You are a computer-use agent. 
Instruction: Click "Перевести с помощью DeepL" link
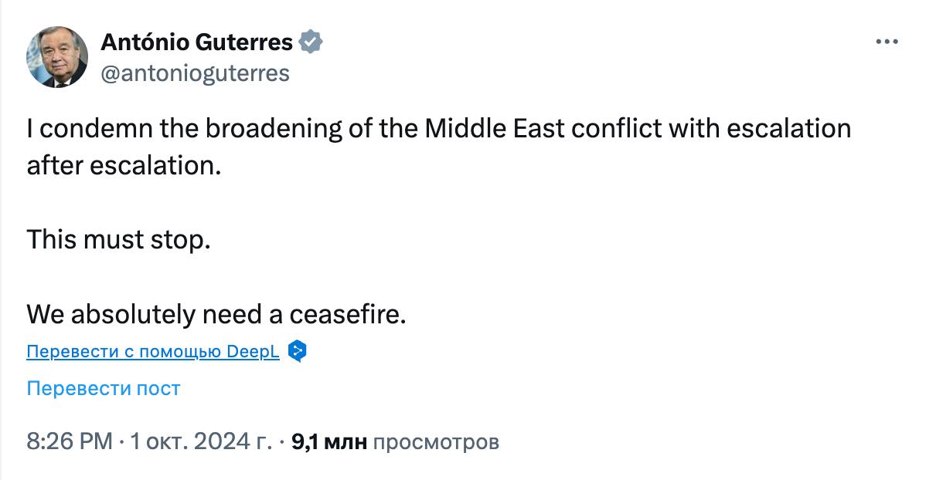(153, 353)
